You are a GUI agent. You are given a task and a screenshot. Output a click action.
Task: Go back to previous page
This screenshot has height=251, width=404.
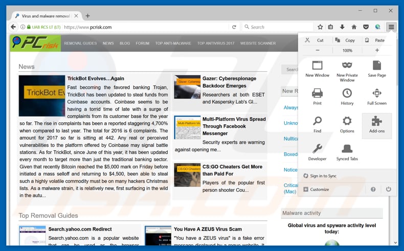13,27
